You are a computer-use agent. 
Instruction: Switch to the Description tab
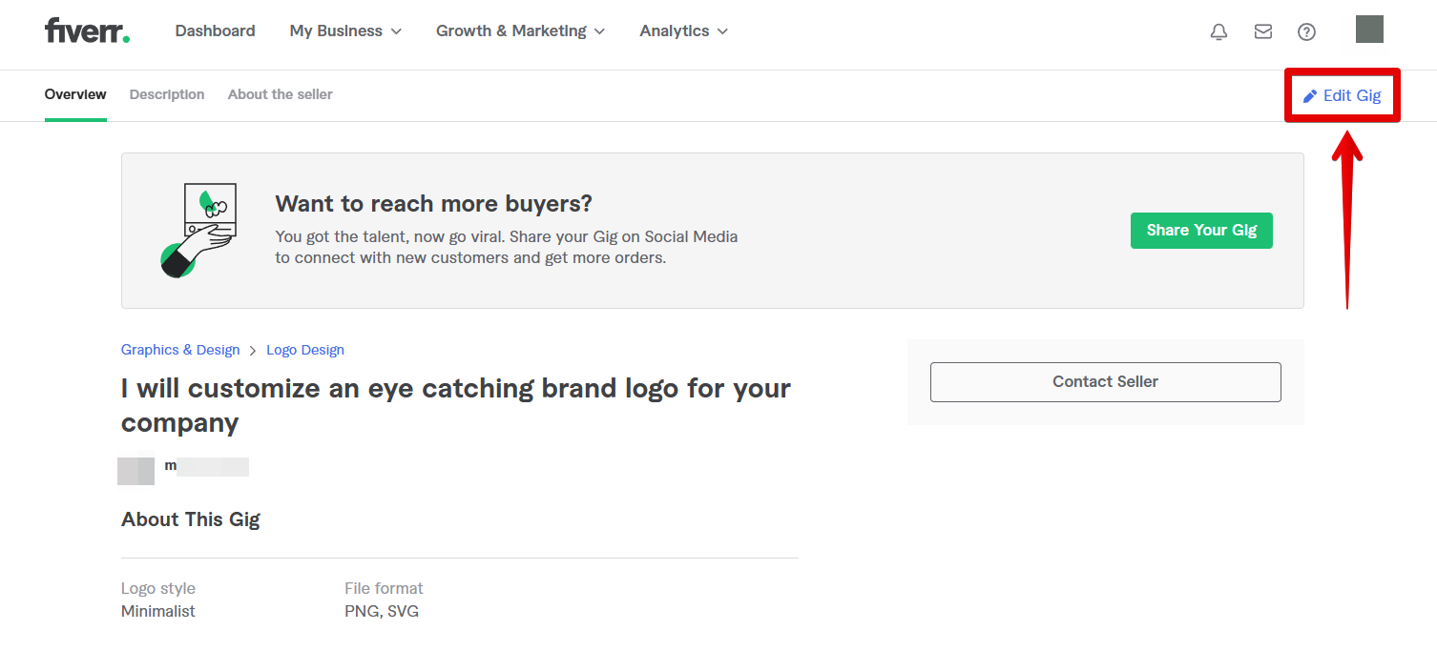pos(167,94)
